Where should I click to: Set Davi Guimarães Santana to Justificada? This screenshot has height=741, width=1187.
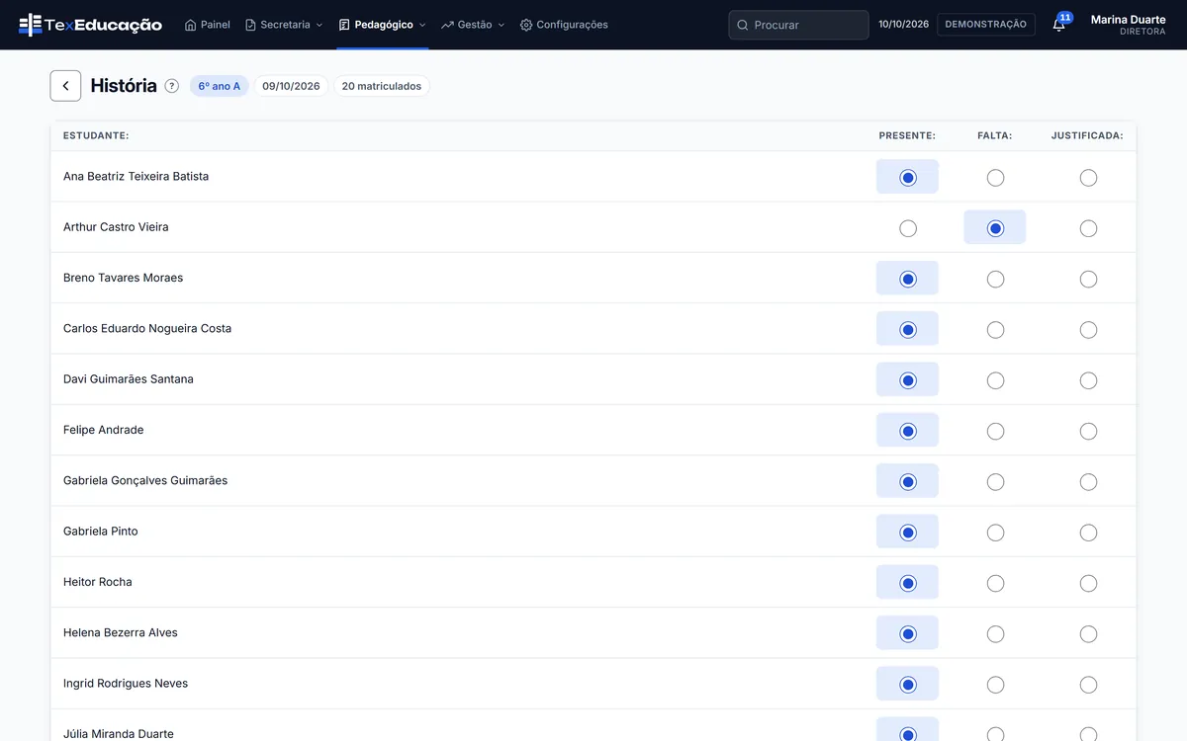pos(1088,380)
